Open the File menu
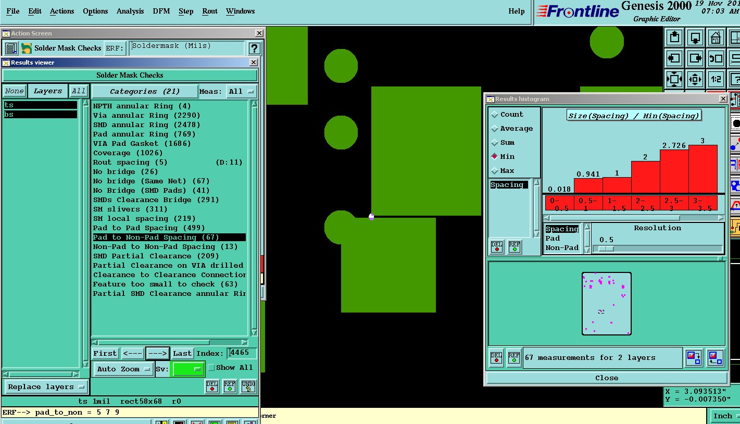 click(x=13, y=11)
